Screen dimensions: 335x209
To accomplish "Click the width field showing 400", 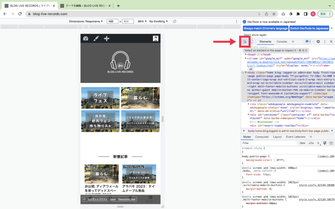I will click(113, 21).
